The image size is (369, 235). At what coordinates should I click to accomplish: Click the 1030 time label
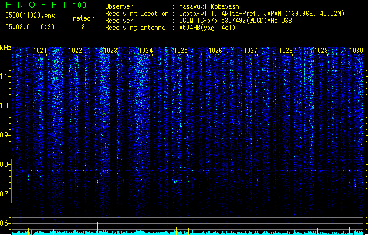356,51
